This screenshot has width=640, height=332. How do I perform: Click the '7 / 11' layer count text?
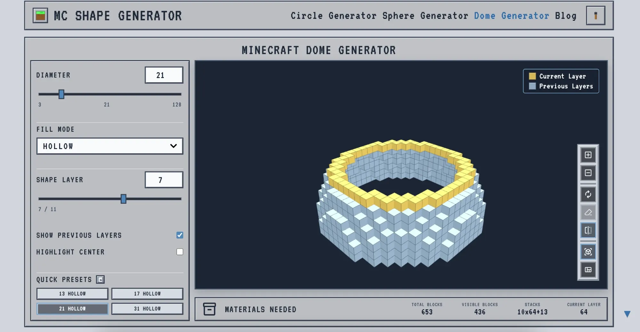pos(47,209)
